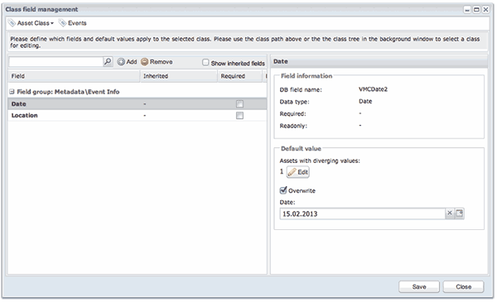
Task: Select the Location field row
Action: point(138,116)
